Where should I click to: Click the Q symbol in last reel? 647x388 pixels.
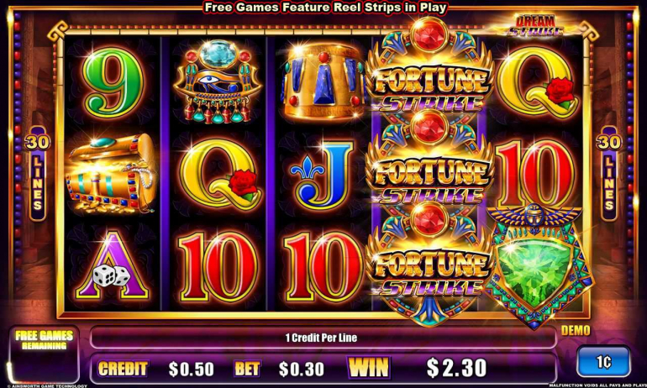[536, 82]
